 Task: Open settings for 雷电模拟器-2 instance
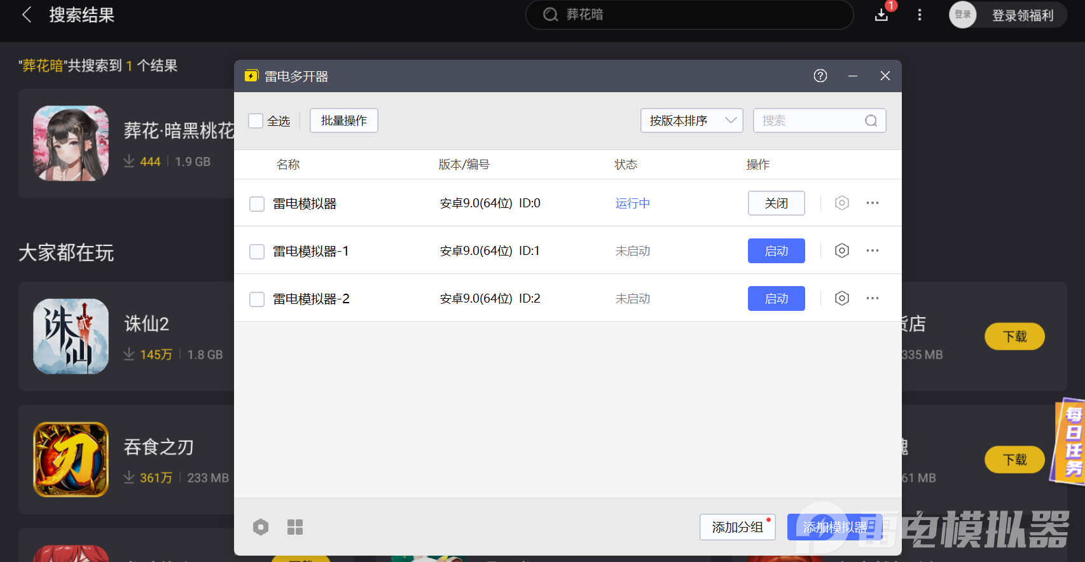pos(841,298)
